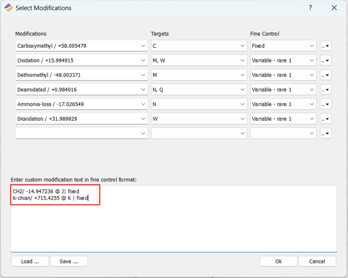
Task: Open options button for Dioxidation row
Action: 326,119
